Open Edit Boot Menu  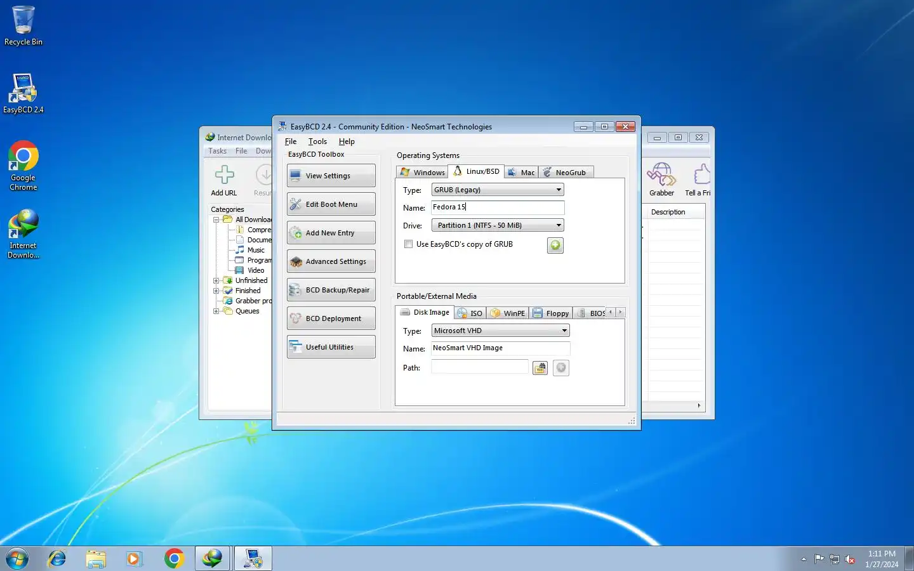click(331, 204)
